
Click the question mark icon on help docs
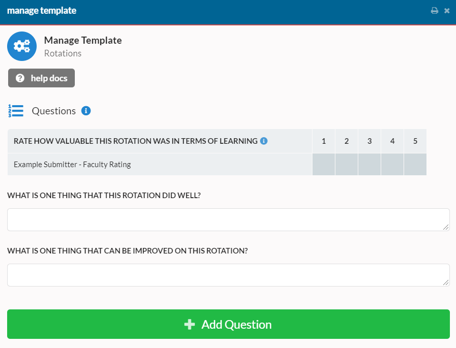tap(19, 78)
